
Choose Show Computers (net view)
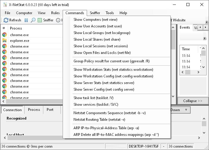click(117, 20)
